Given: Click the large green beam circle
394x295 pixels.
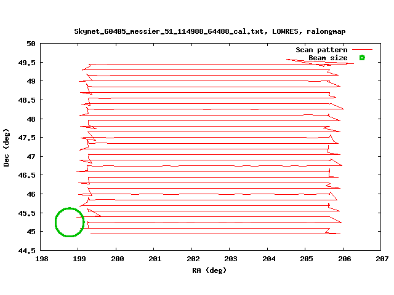Looking at the screenshot, I should coord(70,222).
